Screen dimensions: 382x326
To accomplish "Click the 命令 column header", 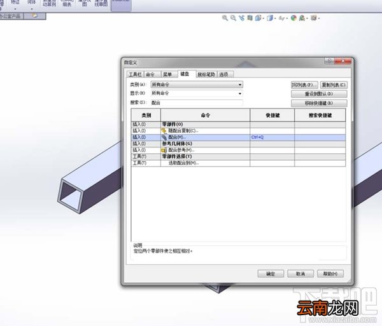I will point(206,115).
